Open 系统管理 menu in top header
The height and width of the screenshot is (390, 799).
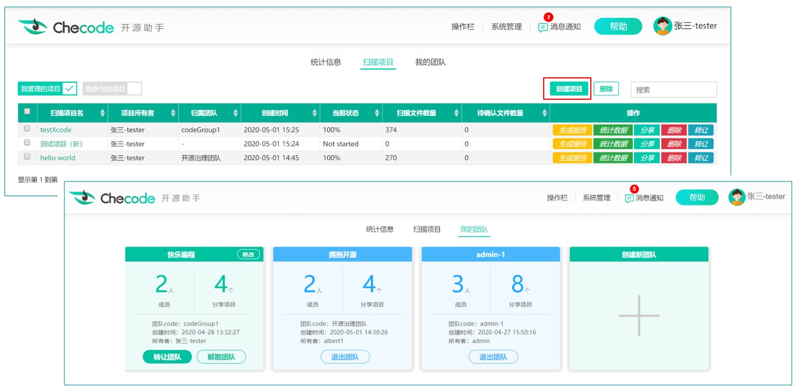506,27
